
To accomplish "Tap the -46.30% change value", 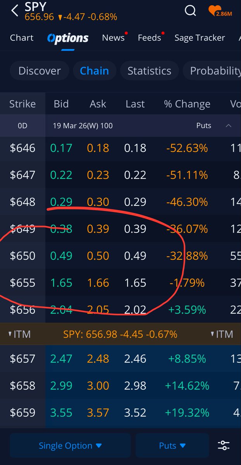I will click(x=187, y=202).
